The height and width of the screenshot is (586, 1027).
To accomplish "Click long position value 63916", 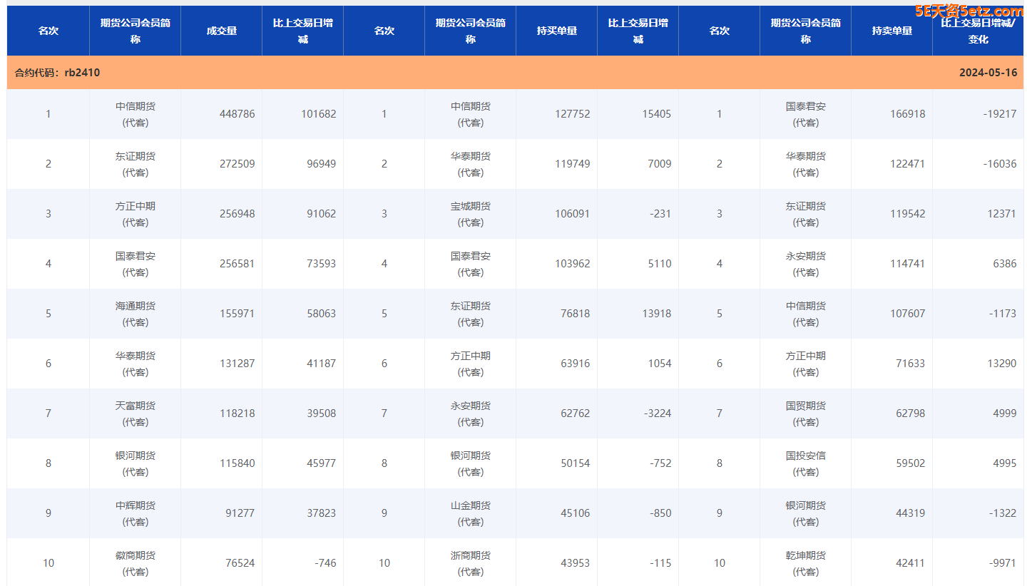I will (575, 364).
